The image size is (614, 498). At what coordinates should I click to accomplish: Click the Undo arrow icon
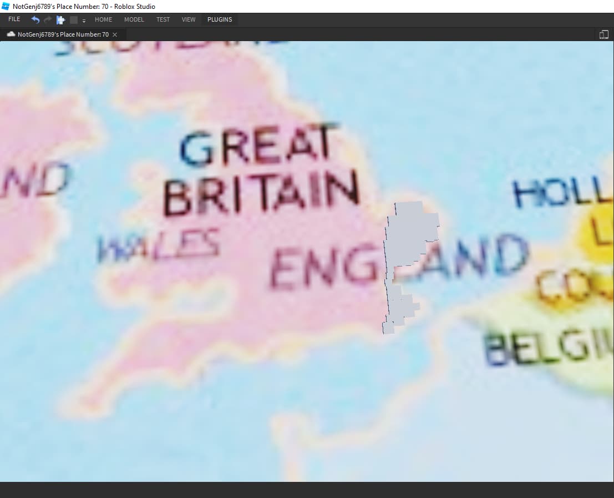click(x=35, y=19)
